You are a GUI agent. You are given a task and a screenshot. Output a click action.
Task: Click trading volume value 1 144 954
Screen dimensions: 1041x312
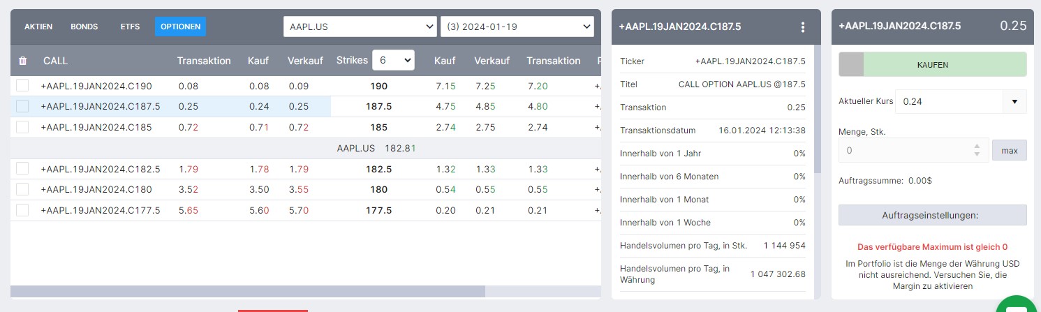785,246
